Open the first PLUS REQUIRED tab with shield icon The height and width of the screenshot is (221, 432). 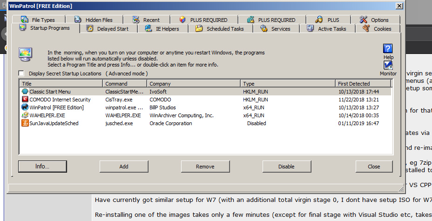click(203, 20)
